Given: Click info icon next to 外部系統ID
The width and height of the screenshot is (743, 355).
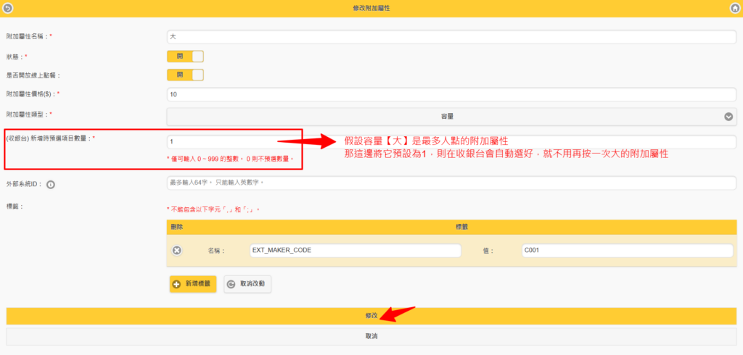Looking at the screenshot, I should click(x=51, y=185).
